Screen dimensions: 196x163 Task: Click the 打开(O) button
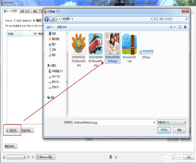(x=164, y=130)
